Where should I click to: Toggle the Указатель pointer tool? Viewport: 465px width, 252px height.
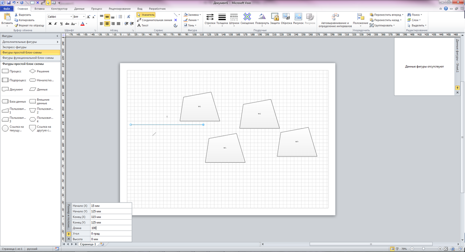click(146, 15)
